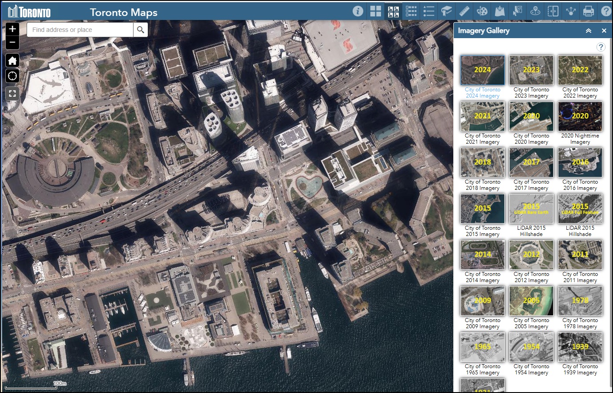Select the 2005 imagery thumbnail
The width and height of the screenshot is (613, 393).
coord(531,301)
